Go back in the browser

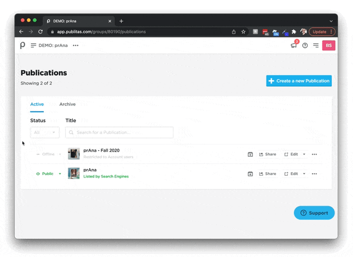21,31
